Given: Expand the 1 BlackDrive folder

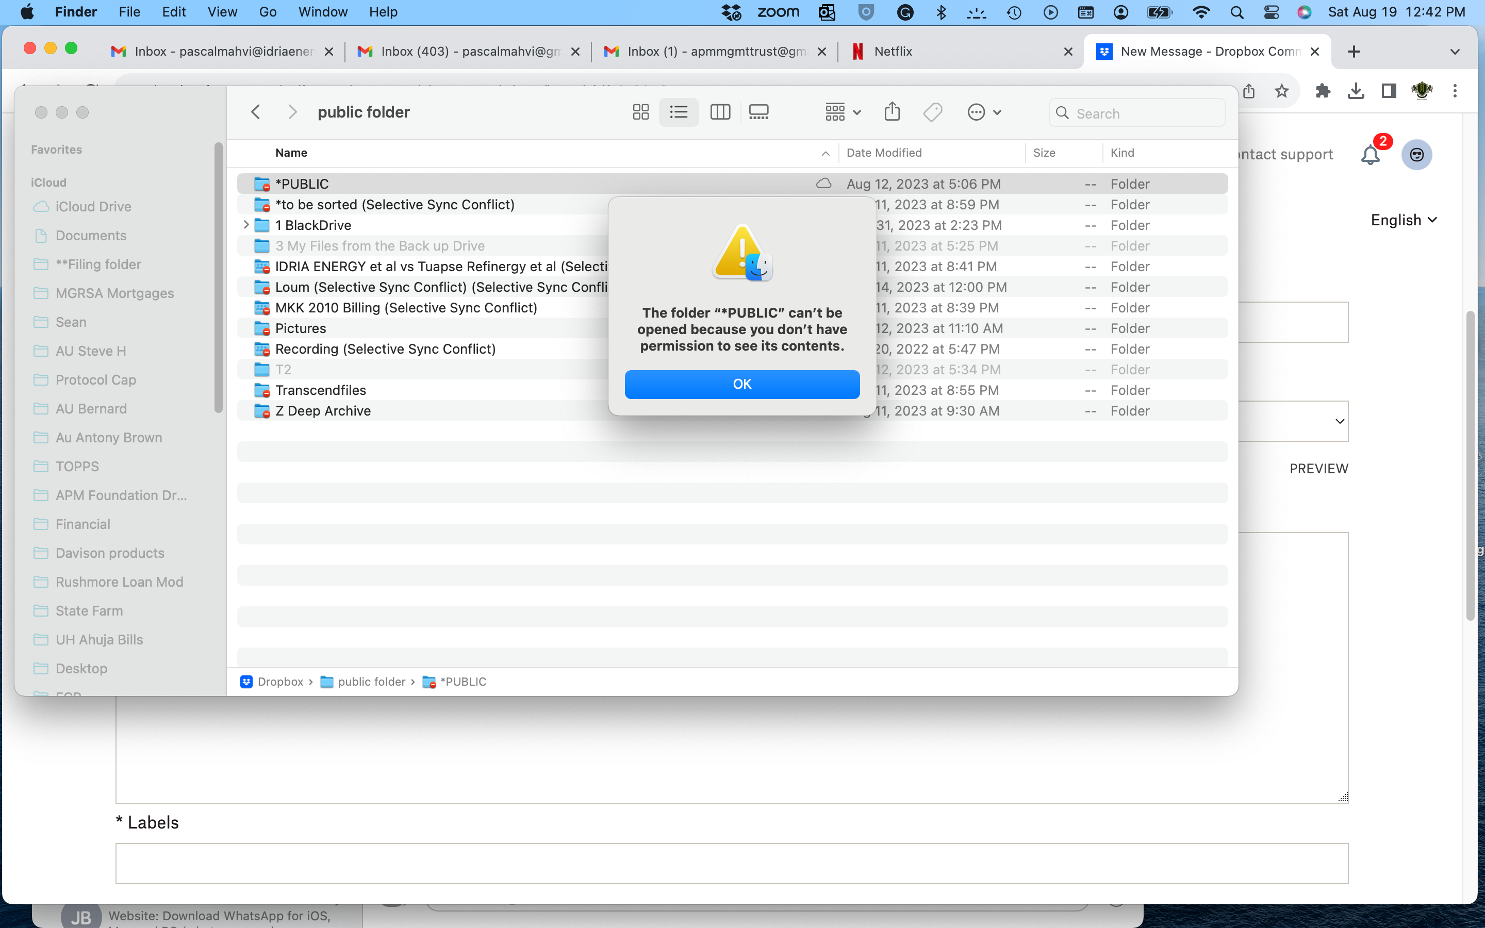Looking at the screenshot, I should (244, 224).
